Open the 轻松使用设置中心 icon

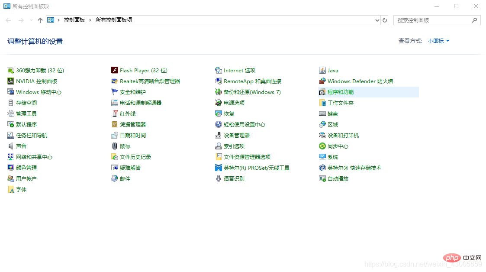[x=218, y=125]
